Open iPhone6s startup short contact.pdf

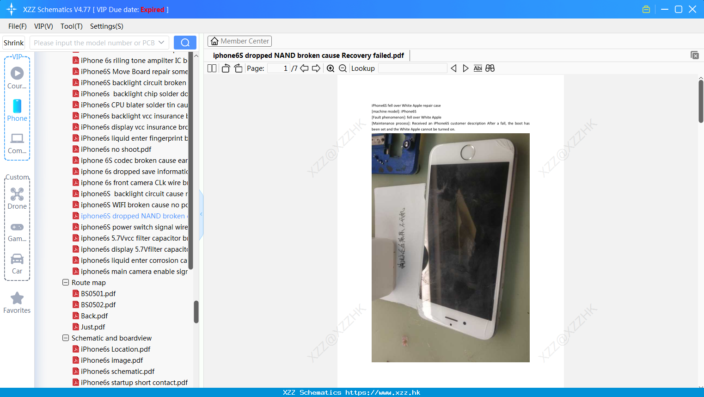134,383
